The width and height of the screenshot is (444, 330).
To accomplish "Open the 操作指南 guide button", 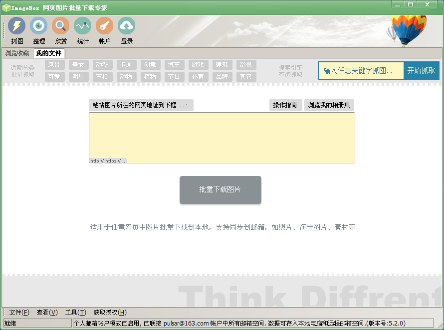I will 285,105.
